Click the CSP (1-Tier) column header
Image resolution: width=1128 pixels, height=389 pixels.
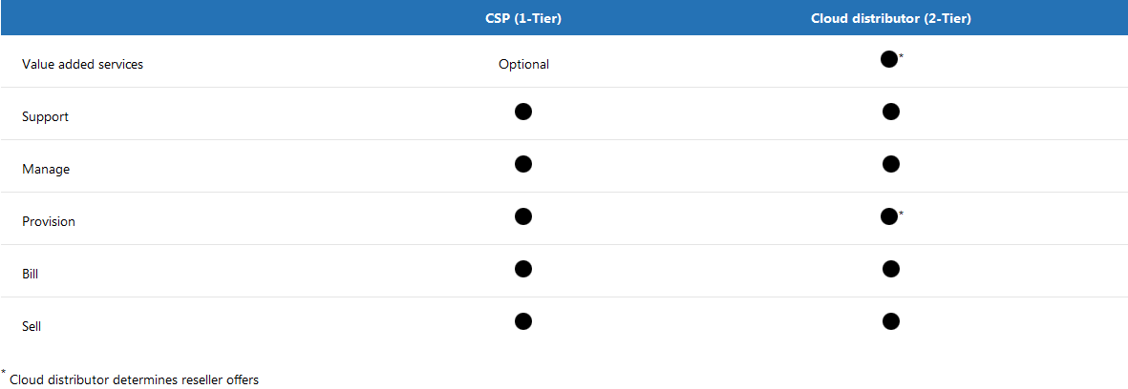click(523, 18)
